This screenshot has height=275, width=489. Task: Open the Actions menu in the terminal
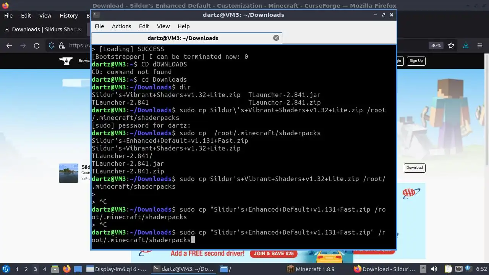click(121, 26)
